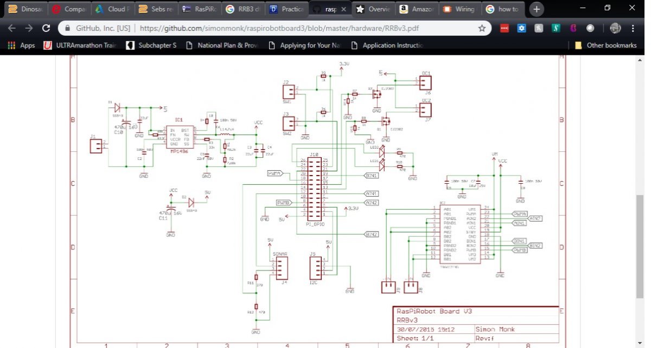Click the '30/07/2015 15:12' date text
Image resolution: width=651 pixels, height=348 pixels.
(425, 329)
